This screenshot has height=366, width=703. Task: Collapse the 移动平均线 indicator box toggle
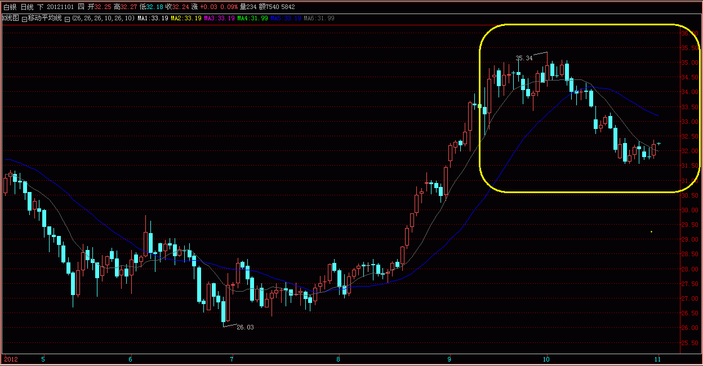coord(24,19)
